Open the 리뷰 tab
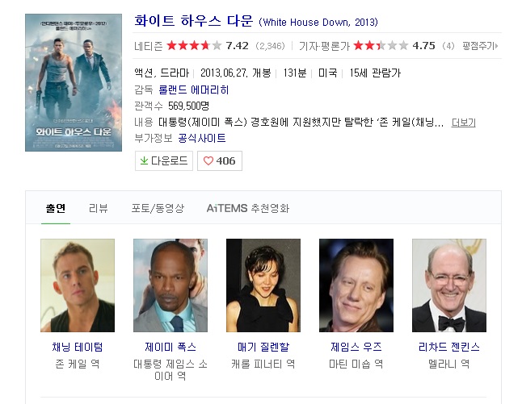Image resolution: width=522 pixels, height=404 pixels. click(99, 208)
